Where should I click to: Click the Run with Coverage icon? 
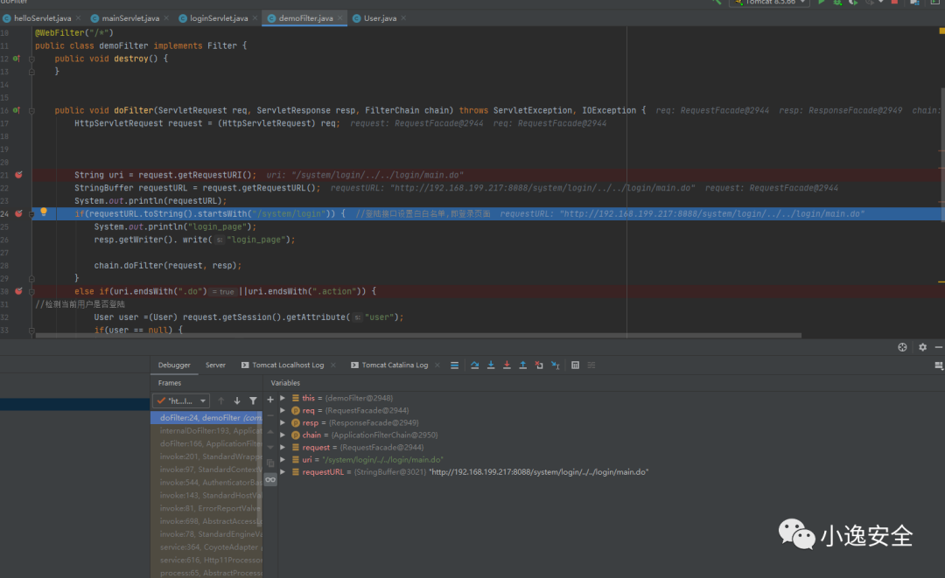coord(853,3)
